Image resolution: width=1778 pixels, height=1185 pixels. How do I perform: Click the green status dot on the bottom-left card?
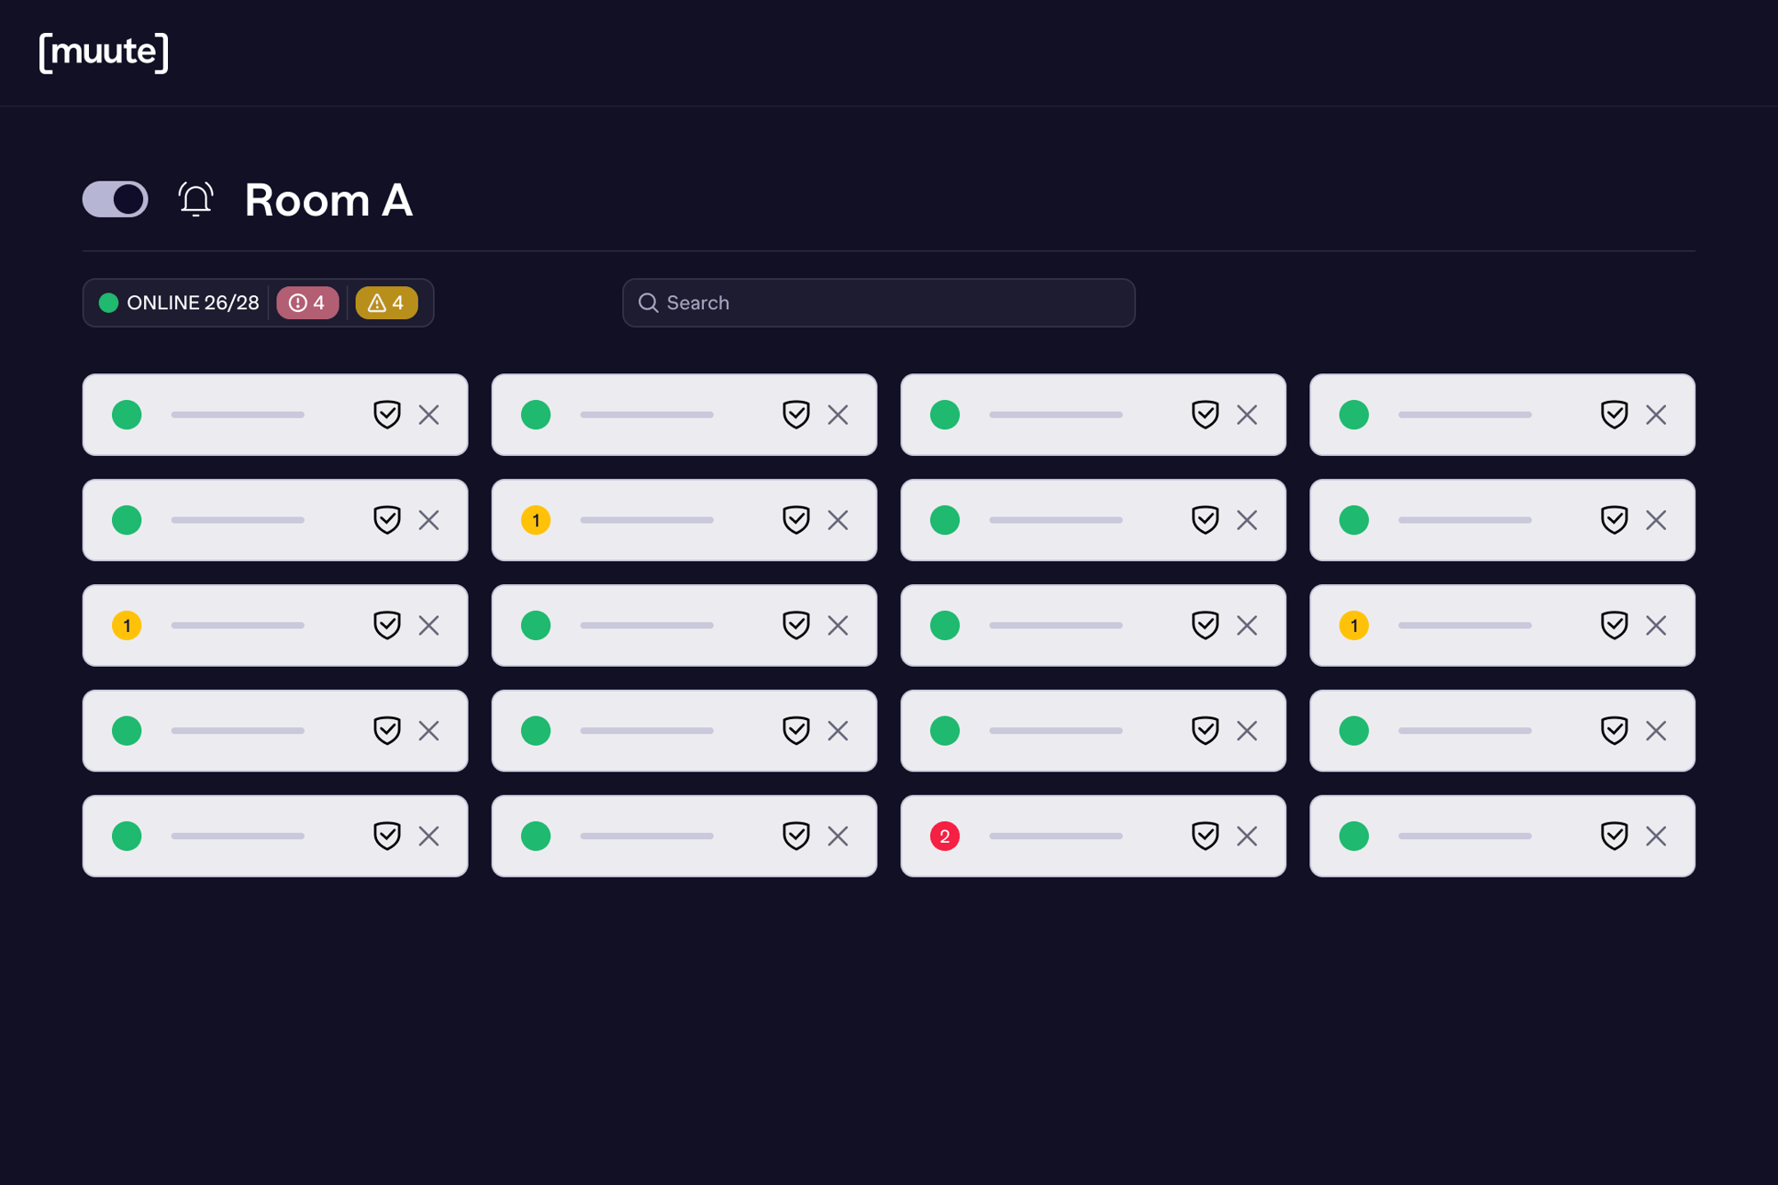coord(126,836)
